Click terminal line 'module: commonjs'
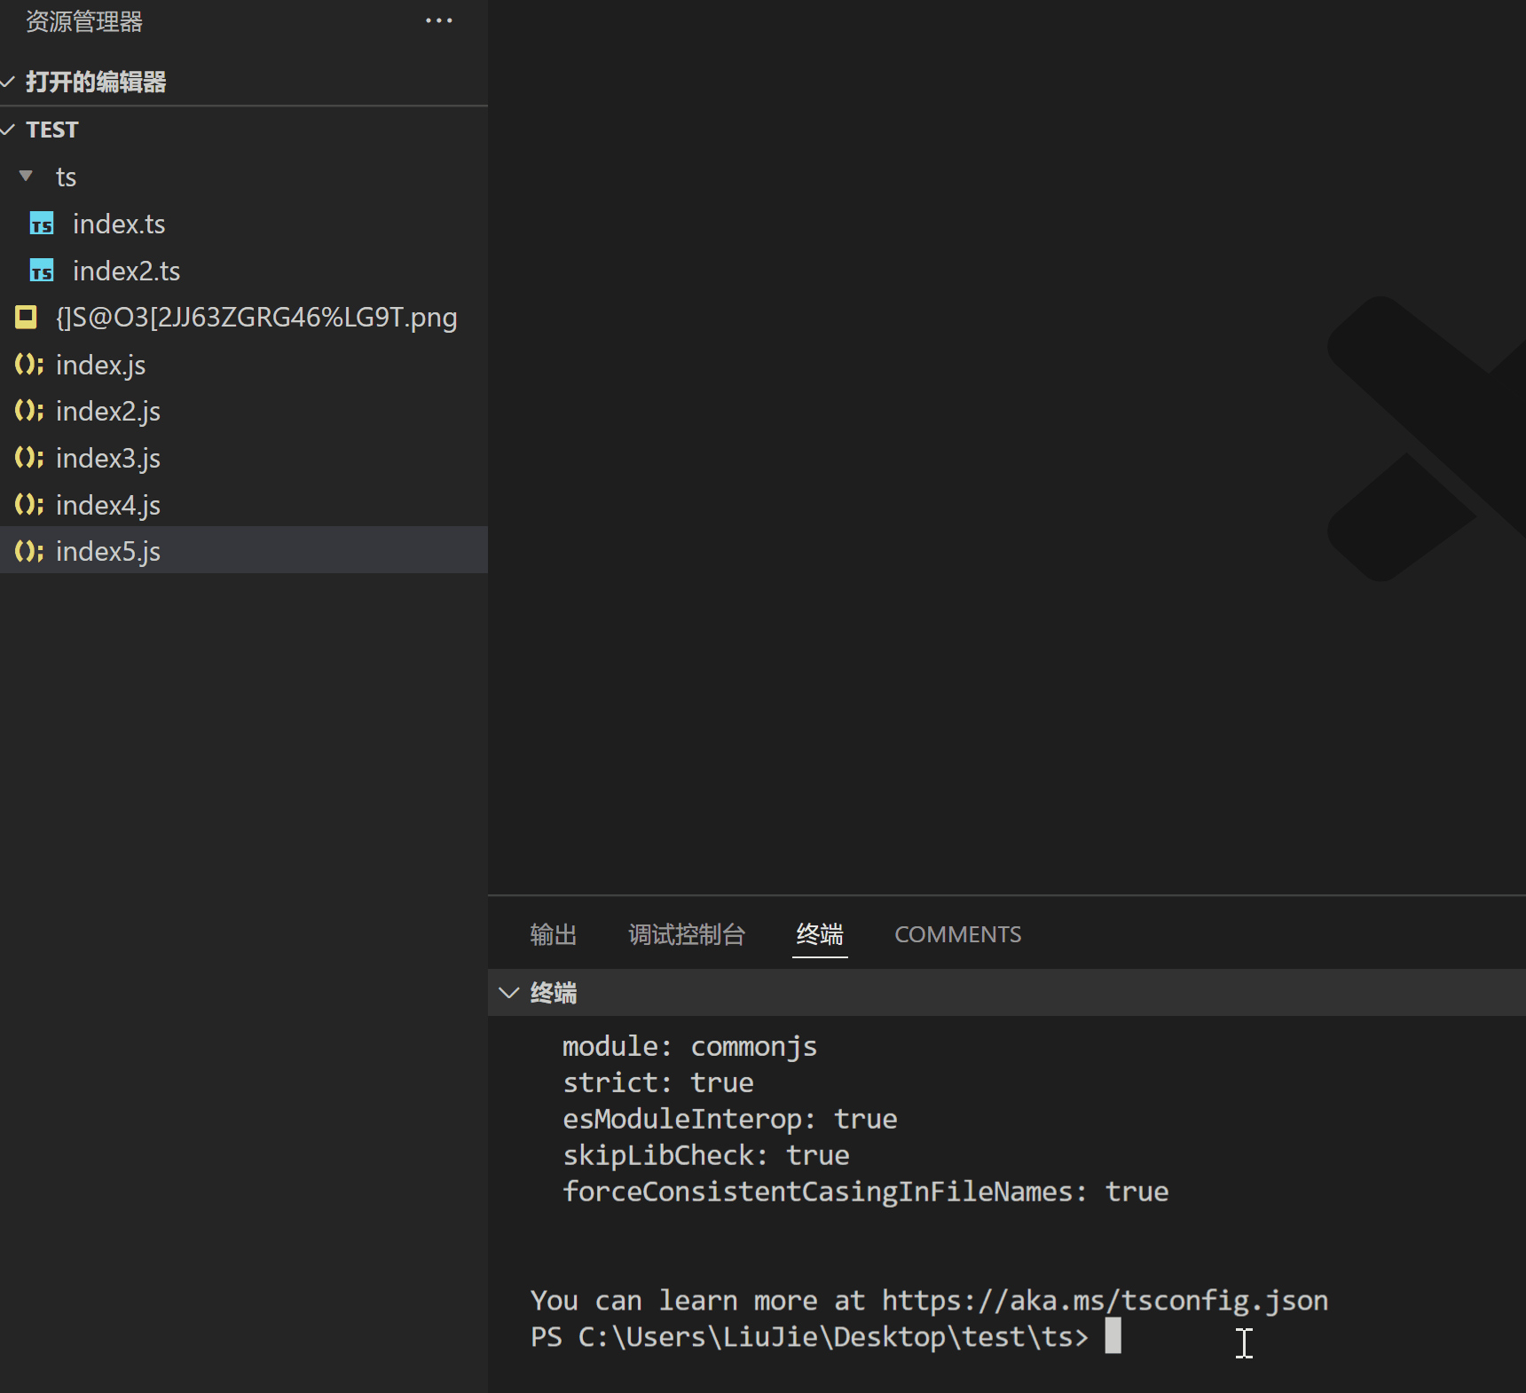Viewport: 1526px width, 1393px height. (x=689, y=1046)
